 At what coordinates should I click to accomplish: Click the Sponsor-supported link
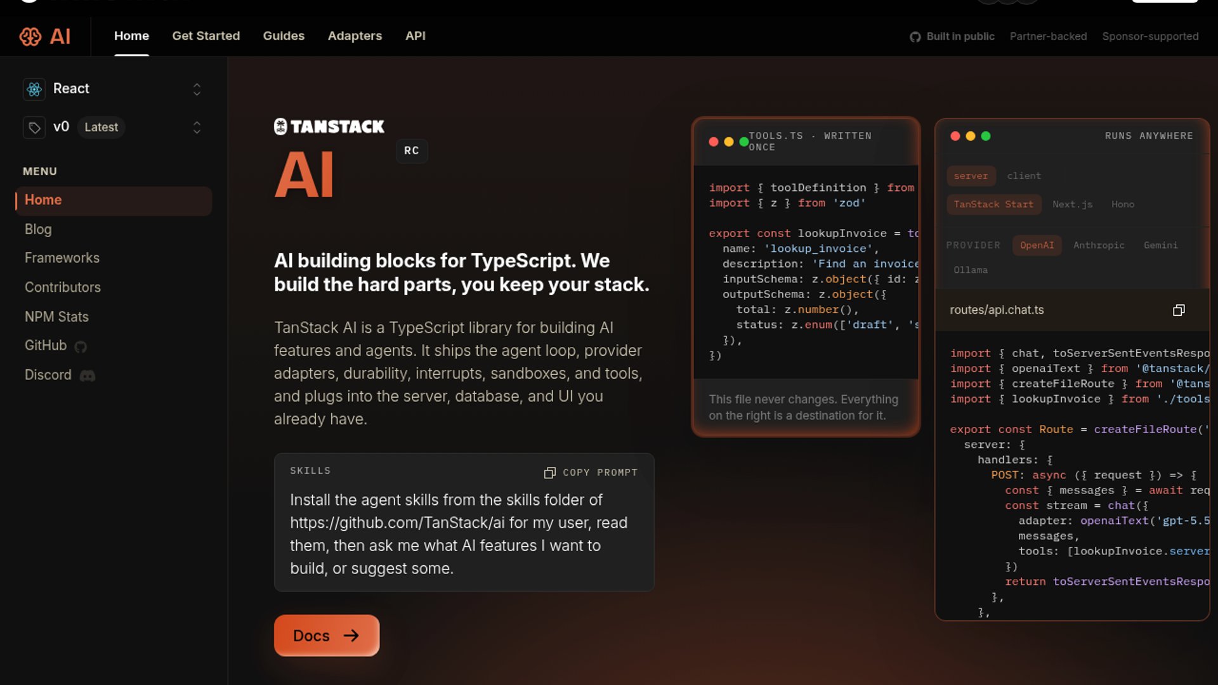[1150, 37]
